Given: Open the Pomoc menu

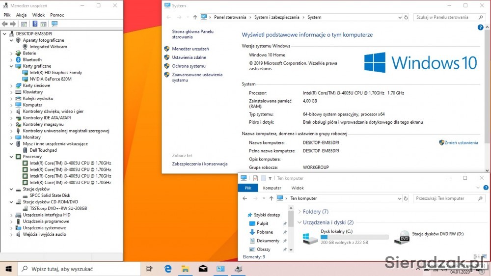Looking at the screenshot, I should point(57,15).
